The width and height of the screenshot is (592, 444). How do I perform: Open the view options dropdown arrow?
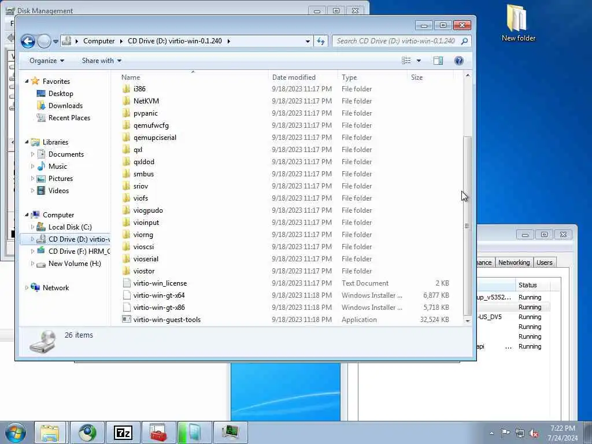(x=419, y=61)
